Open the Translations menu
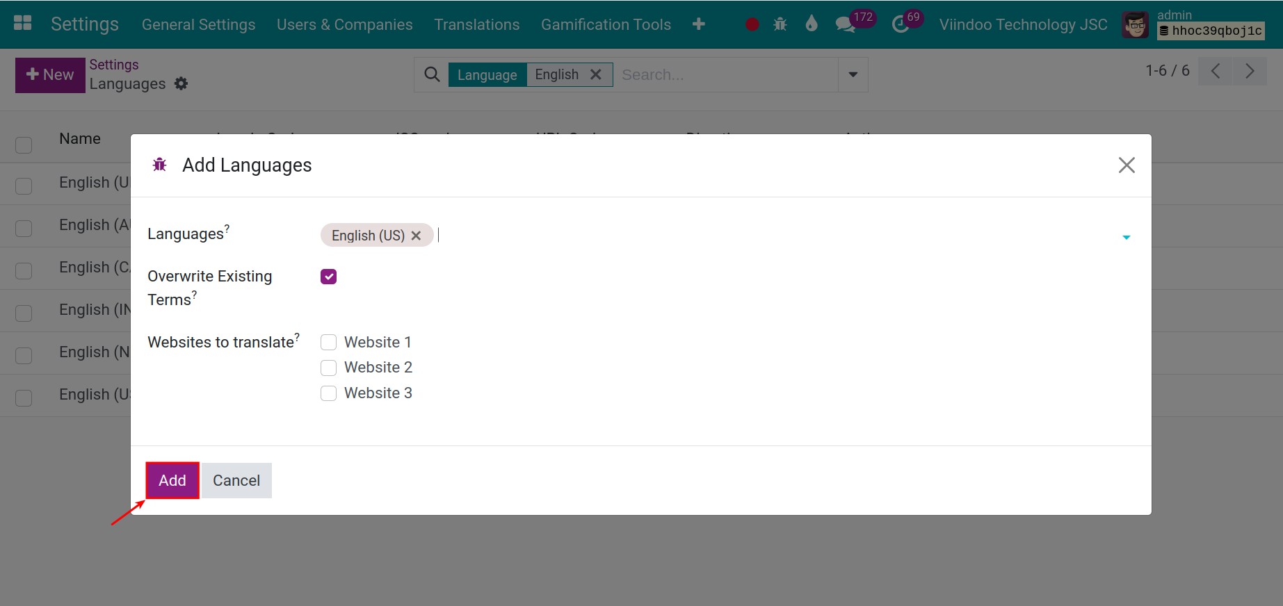The image size is (1283, 606). (477, 24)
